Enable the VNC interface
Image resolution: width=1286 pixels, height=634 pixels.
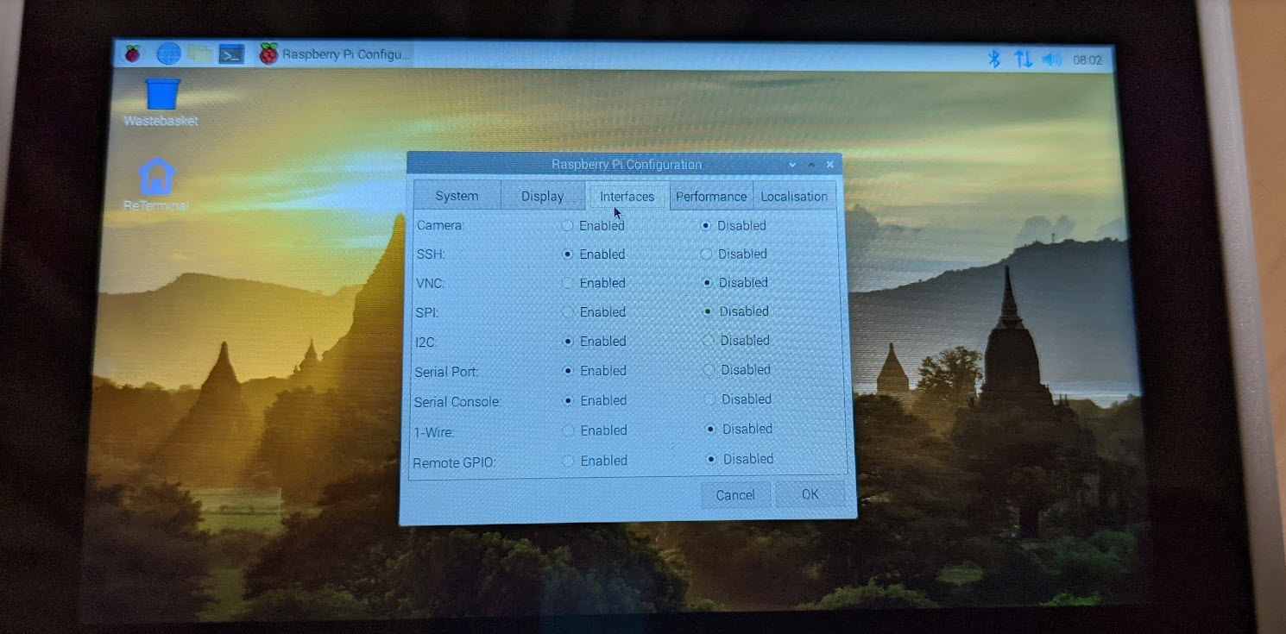coord(567,283)
